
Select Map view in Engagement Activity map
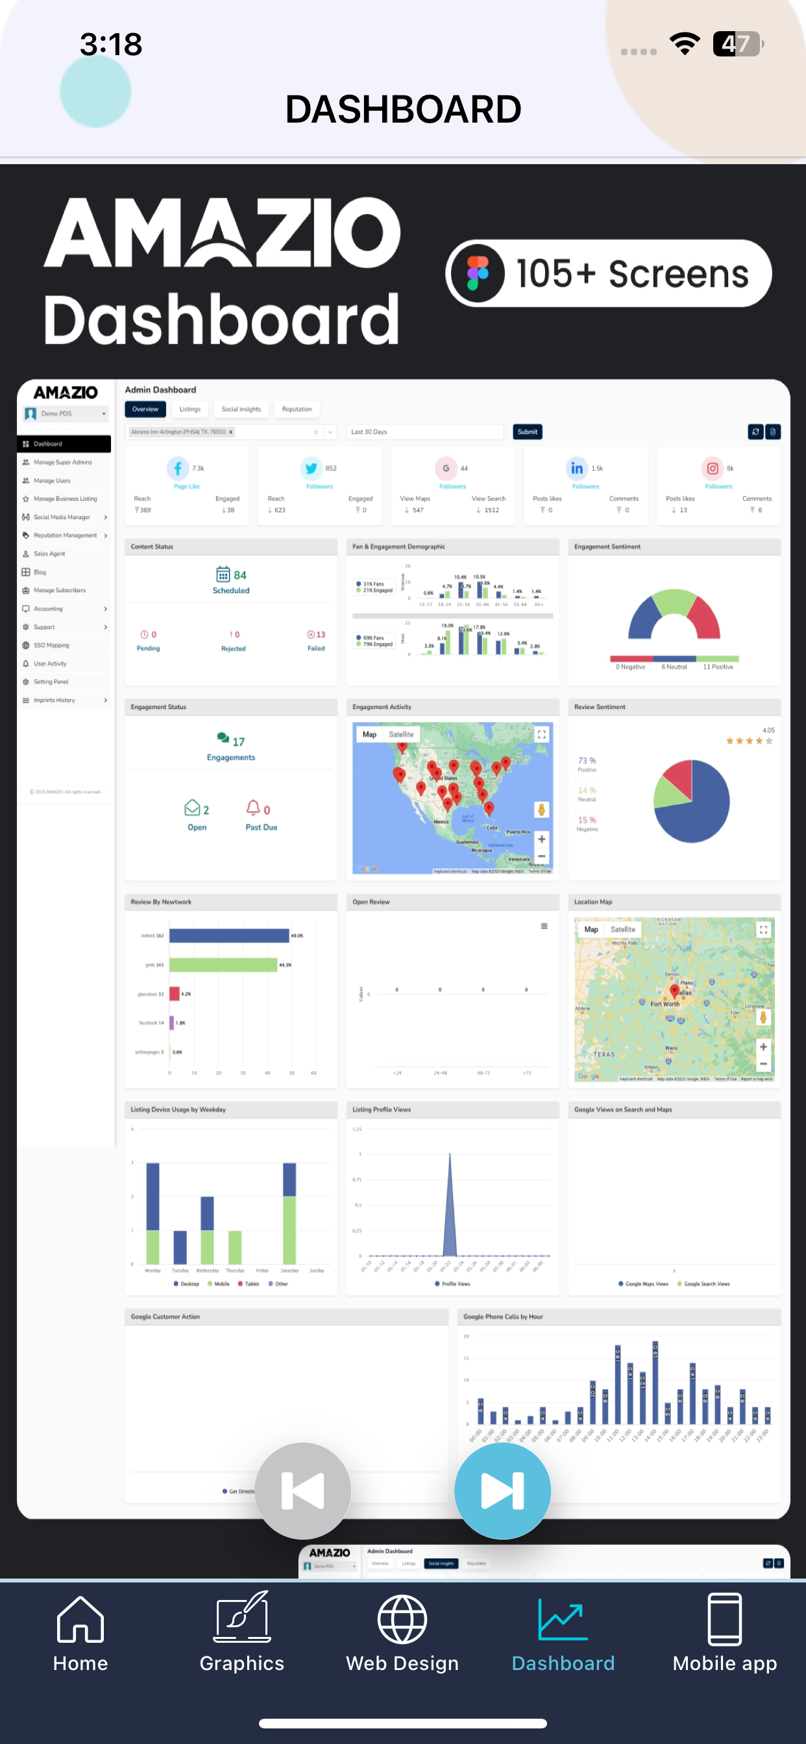(x=369, y=734)
